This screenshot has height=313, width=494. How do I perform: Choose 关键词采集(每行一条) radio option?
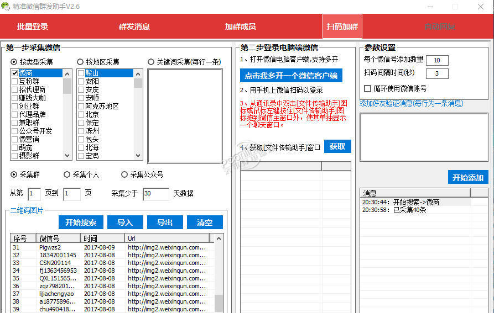pyautogui.click(x=151, y=62)
